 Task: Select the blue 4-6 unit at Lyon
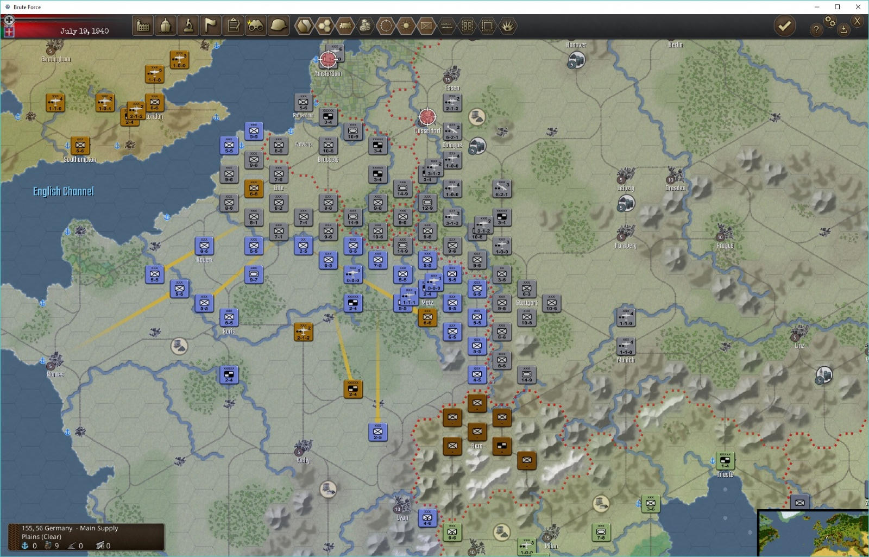tap(427, 518)
